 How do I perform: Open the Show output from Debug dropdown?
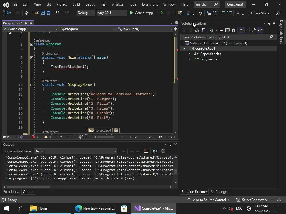click(x=75, y=151)
